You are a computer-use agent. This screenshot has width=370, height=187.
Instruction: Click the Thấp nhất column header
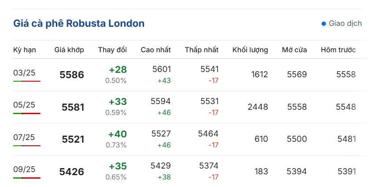(202, 50)
